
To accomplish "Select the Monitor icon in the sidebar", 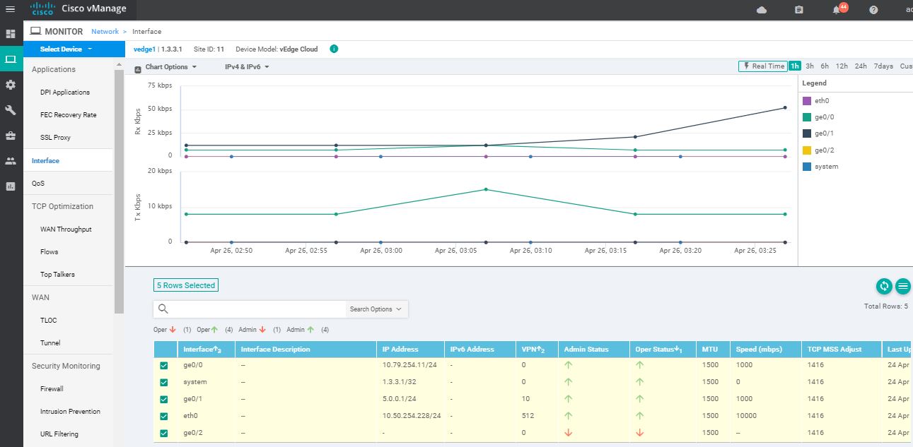I will (11, 59).
